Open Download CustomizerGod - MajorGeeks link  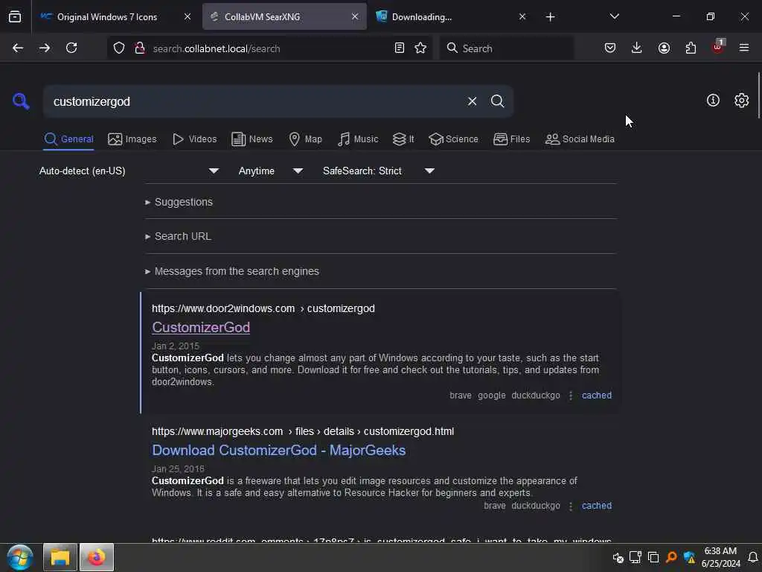[x=278, y=451]
